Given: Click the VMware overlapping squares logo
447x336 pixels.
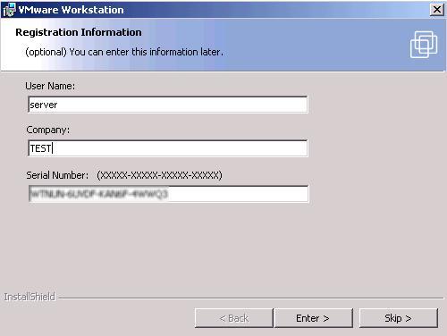Looking at the screenshot, I should pos(424,45).
